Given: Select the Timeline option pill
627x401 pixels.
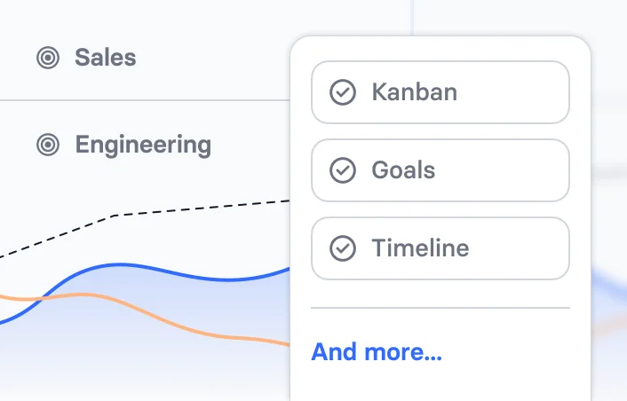Looking at the screenshot, I should tap(440, 248).
